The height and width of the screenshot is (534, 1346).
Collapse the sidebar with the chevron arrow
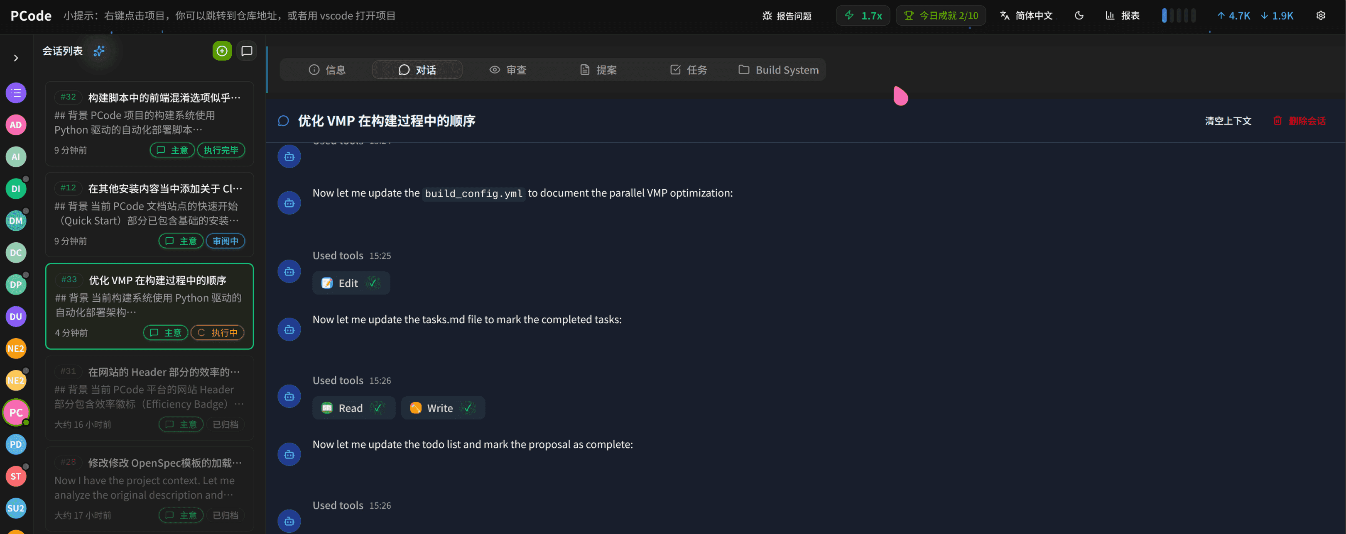pos(16,57)
